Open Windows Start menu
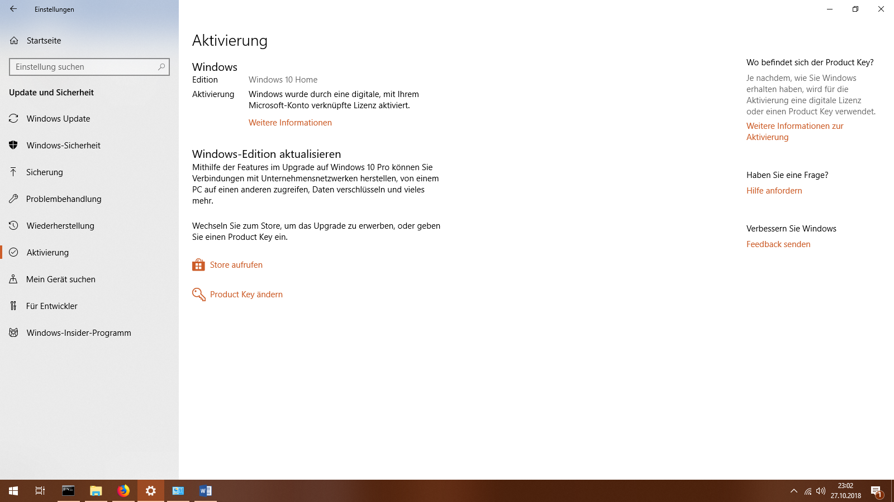 13,491
